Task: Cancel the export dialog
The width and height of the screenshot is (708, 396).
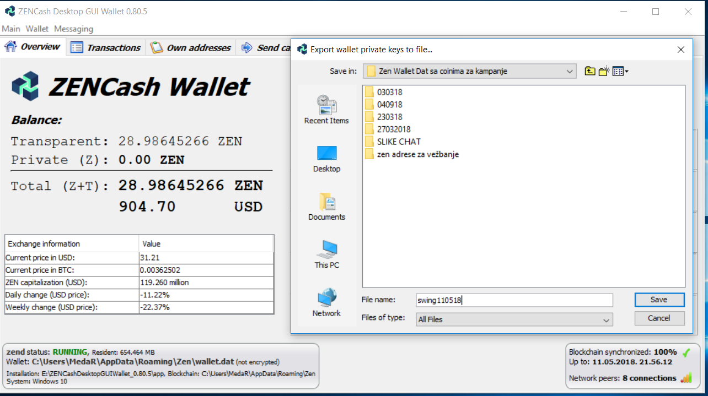Action: [x=659, y=318]
